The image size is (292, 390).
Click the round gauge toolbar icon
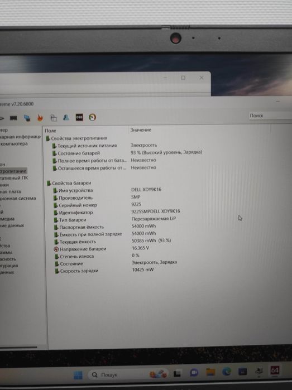(x=92, y=117)
